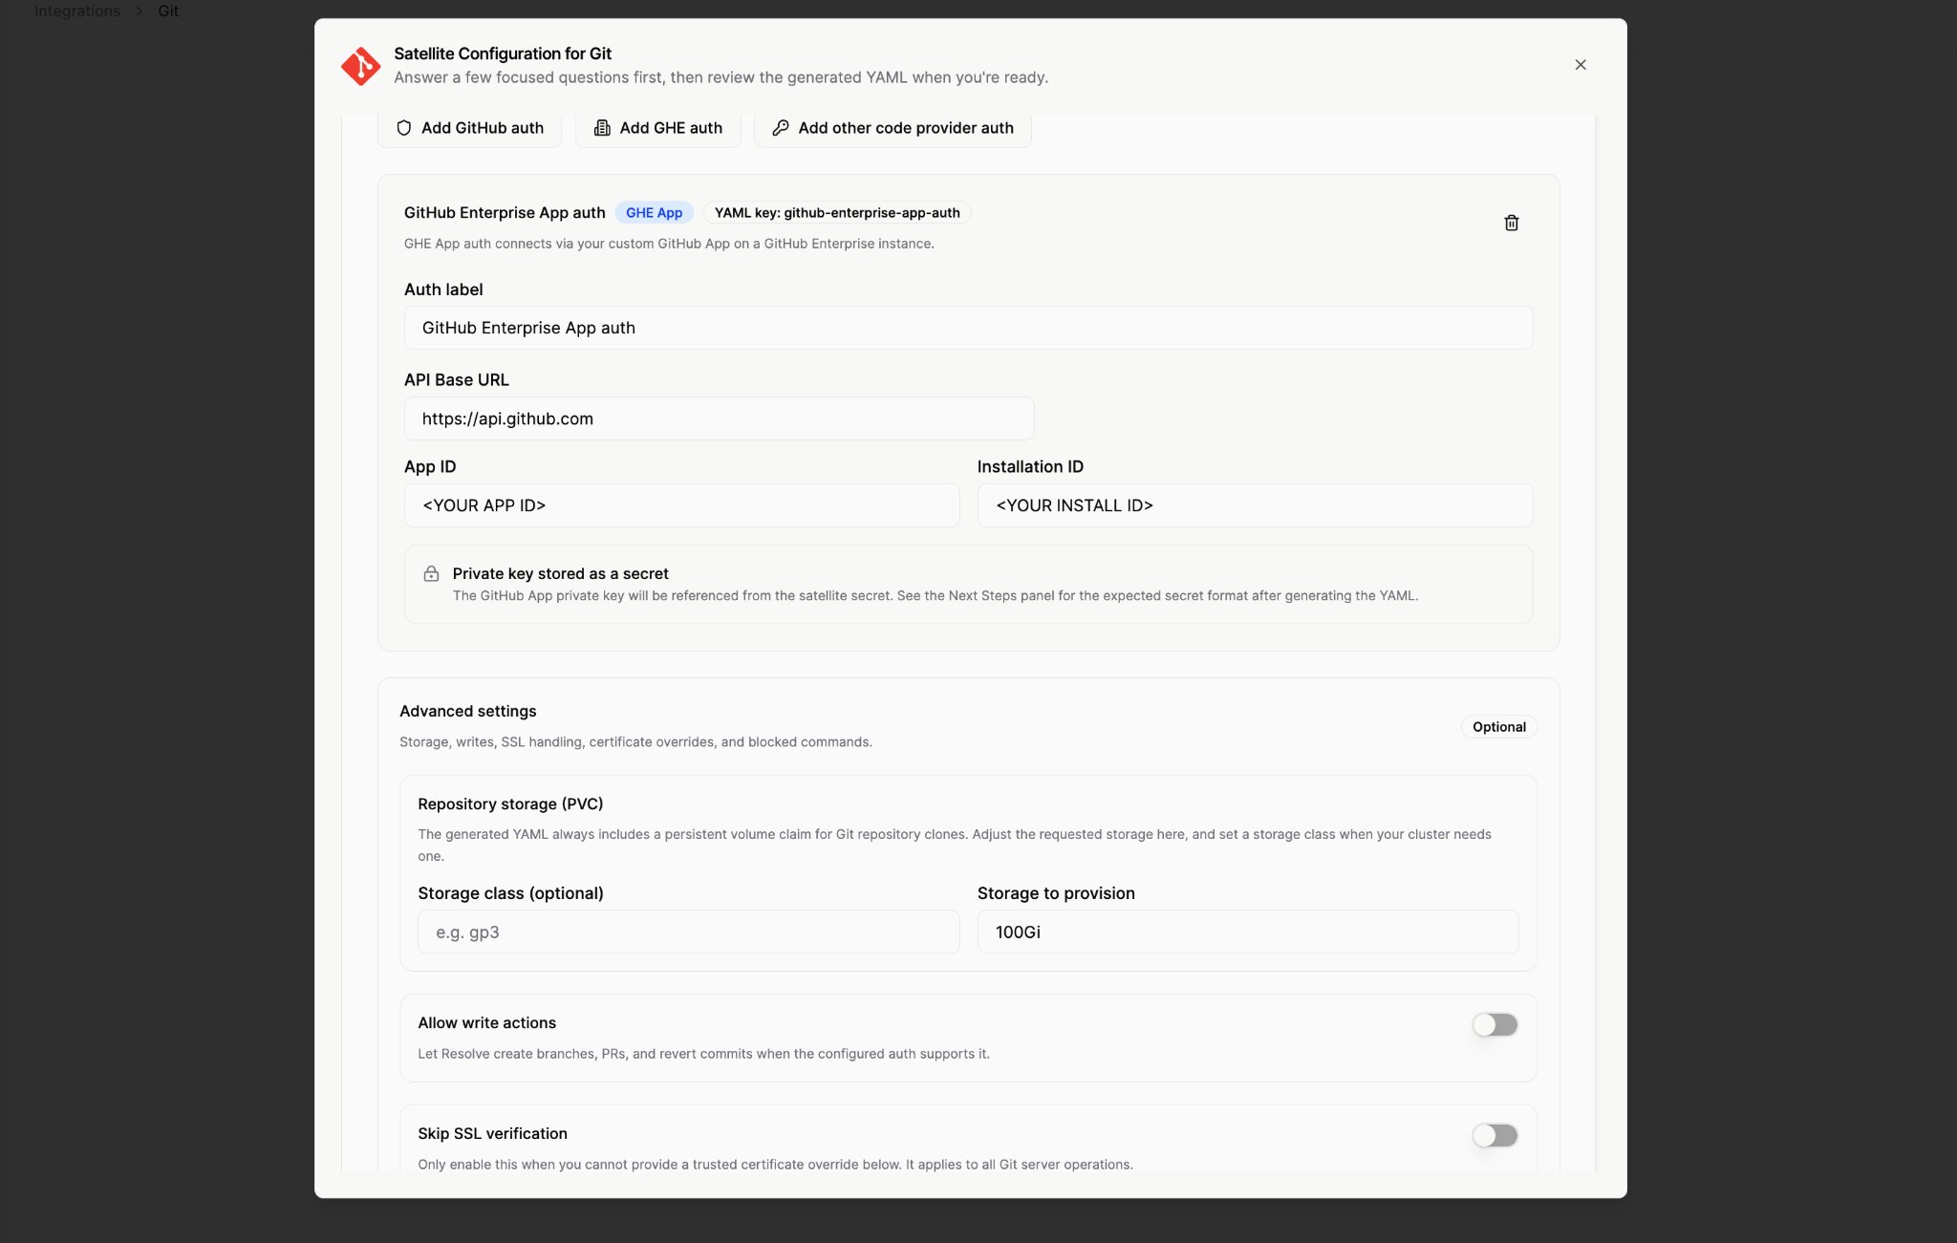Edit the Storage to provision field
The image size is (1957, 1243).
point(1248,932)
